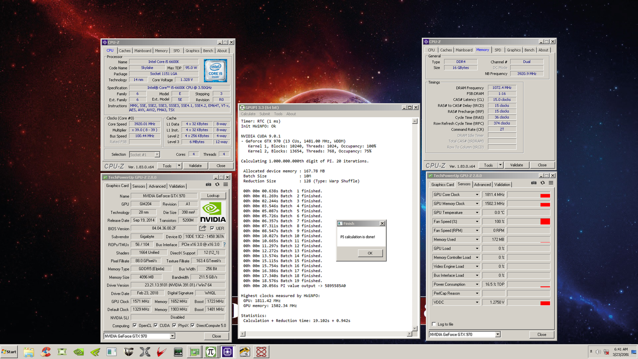The image size is (638, 359).
Task: Switch to GPU-Z graphics card taskbar icon
Action: pos(194,352)
